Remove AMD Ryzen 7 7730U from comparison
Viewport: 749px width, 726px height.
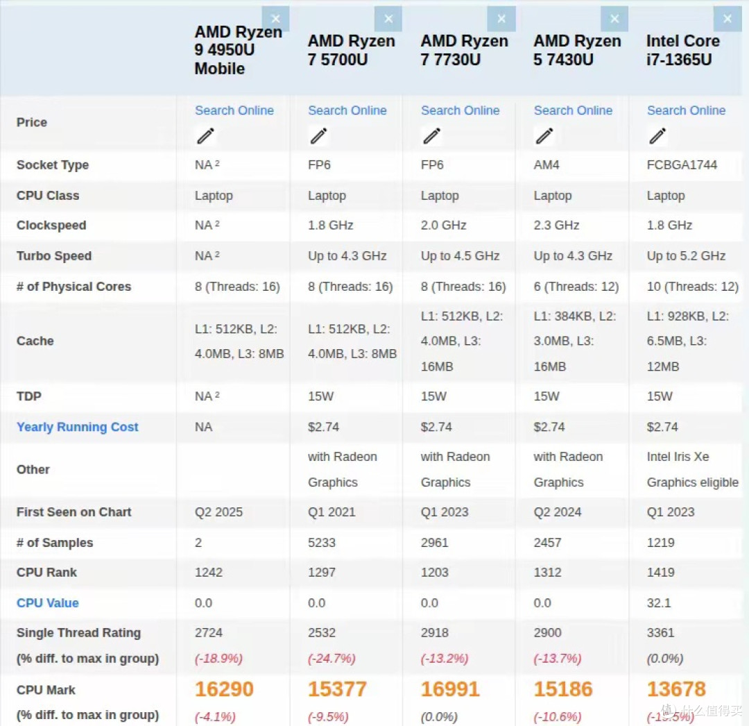(501, 19)
